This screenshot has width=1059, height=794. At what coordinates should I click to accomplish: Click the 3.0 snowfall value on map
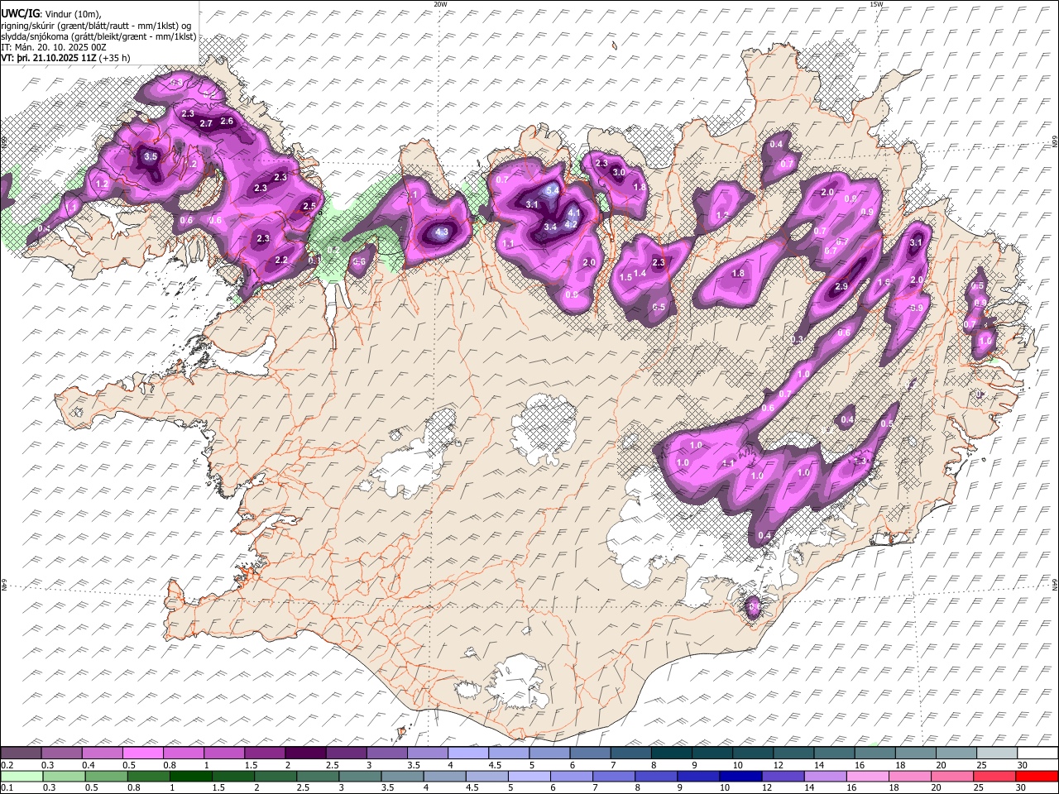click(x=619, y=173)
